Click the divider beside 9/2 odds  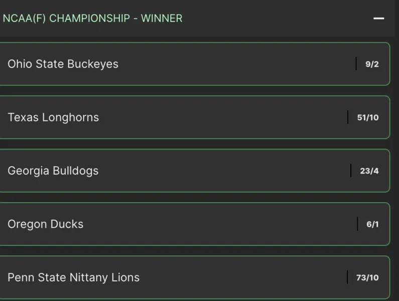[356, 64]
